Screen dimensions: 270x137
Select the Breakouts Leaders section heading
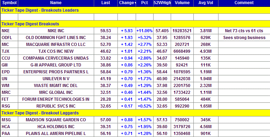tap(40, 10)
